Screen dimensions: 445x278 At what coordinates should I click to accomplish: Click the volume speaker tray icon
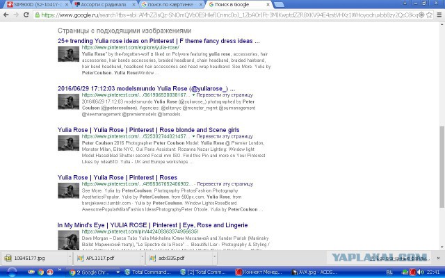pos(421,272)
